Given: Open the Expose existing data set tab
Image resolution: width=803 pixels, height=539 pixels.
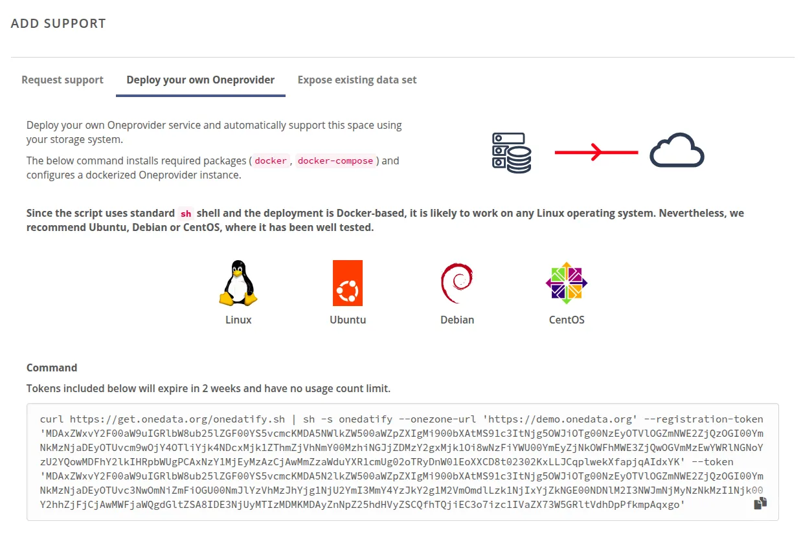Looking at the screenshot, I should pyautogui.click(x=357, y=80).
